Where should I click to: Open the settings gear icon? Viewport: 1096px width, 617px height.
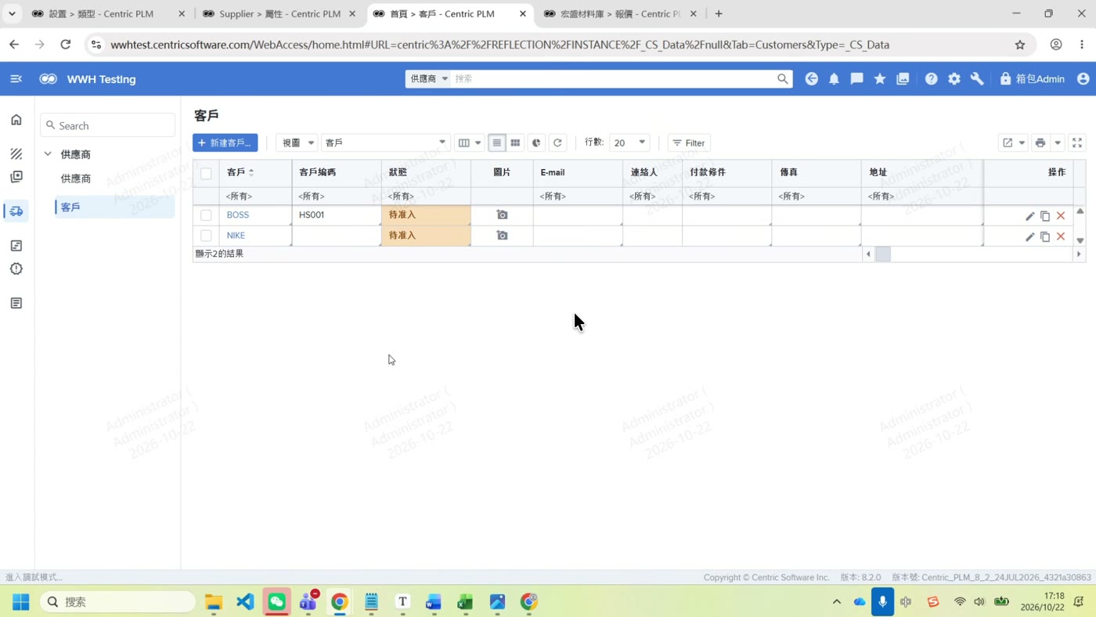pyautogui.click(x=954, y=79)
